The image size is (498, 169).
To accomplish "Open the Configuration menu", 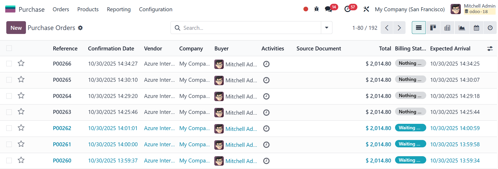I will pyautogui.click(x=156, y=9).
